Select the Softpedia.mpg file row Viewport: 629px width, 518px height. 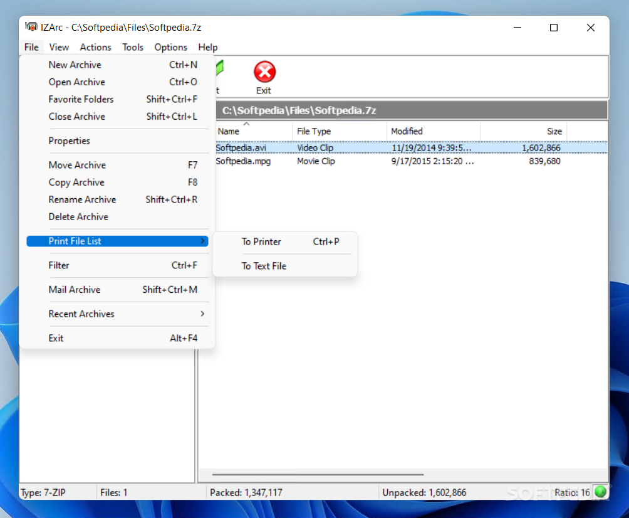click(x=411, y=161)
